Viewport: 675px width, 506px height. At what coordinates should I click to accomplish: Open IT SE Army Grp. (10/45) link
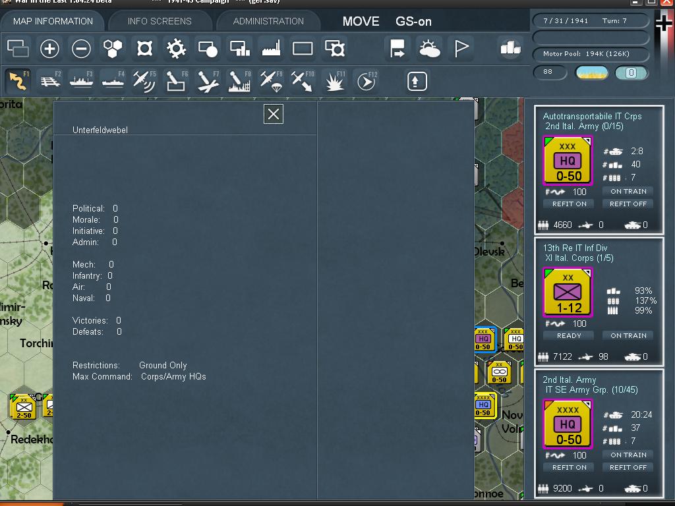pos(591,390)
